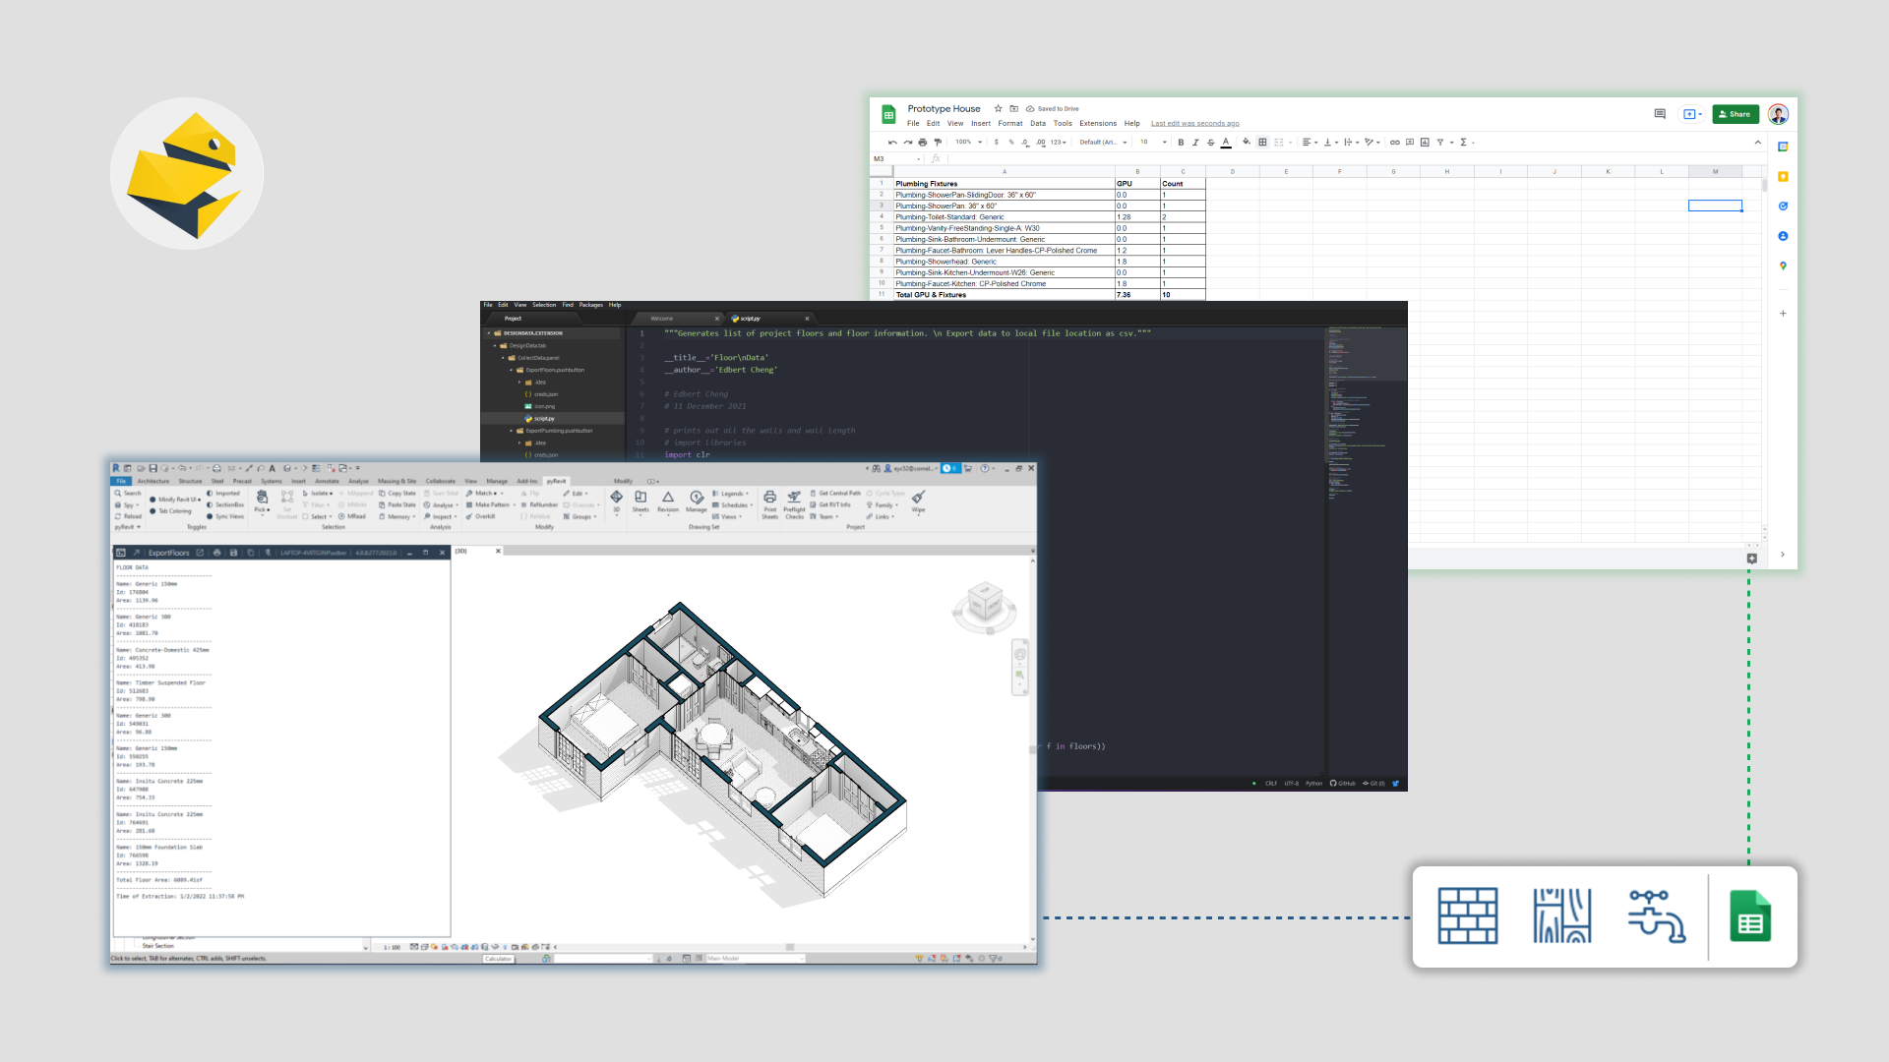Click the Undo icon in Sheets toolbar
The width and height of the screenshot is (1889, 1062).
(x=892, y=143)
